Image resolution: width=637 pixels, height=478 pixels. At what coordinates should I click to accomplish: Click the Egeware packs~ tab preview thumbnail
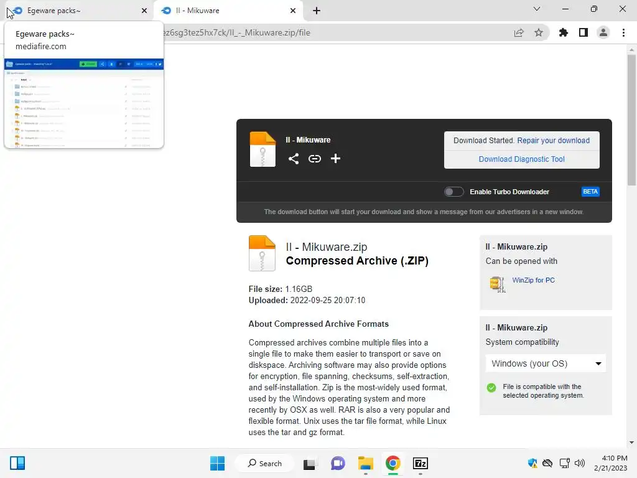point(84,103)
